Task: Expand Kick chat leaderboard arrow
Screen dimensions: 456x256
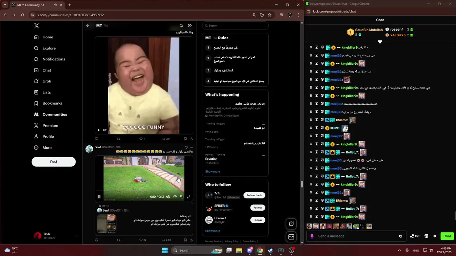Action: (x=380, y=42)
